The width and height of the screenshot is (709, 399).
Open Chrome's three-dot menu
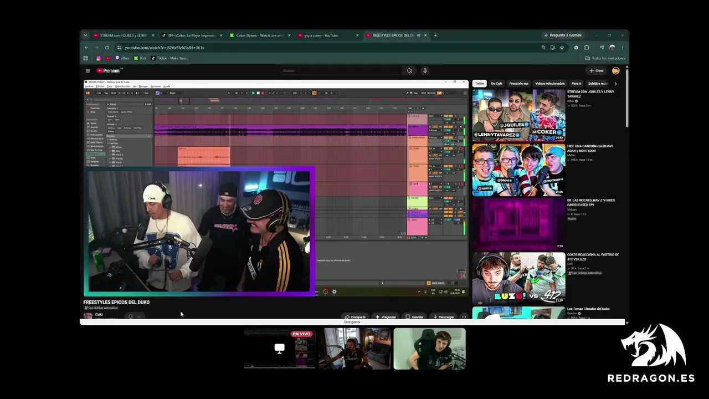coord(622,48)
